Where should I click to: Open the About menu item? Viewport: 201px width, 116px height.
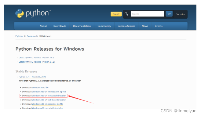coord(43,26)
